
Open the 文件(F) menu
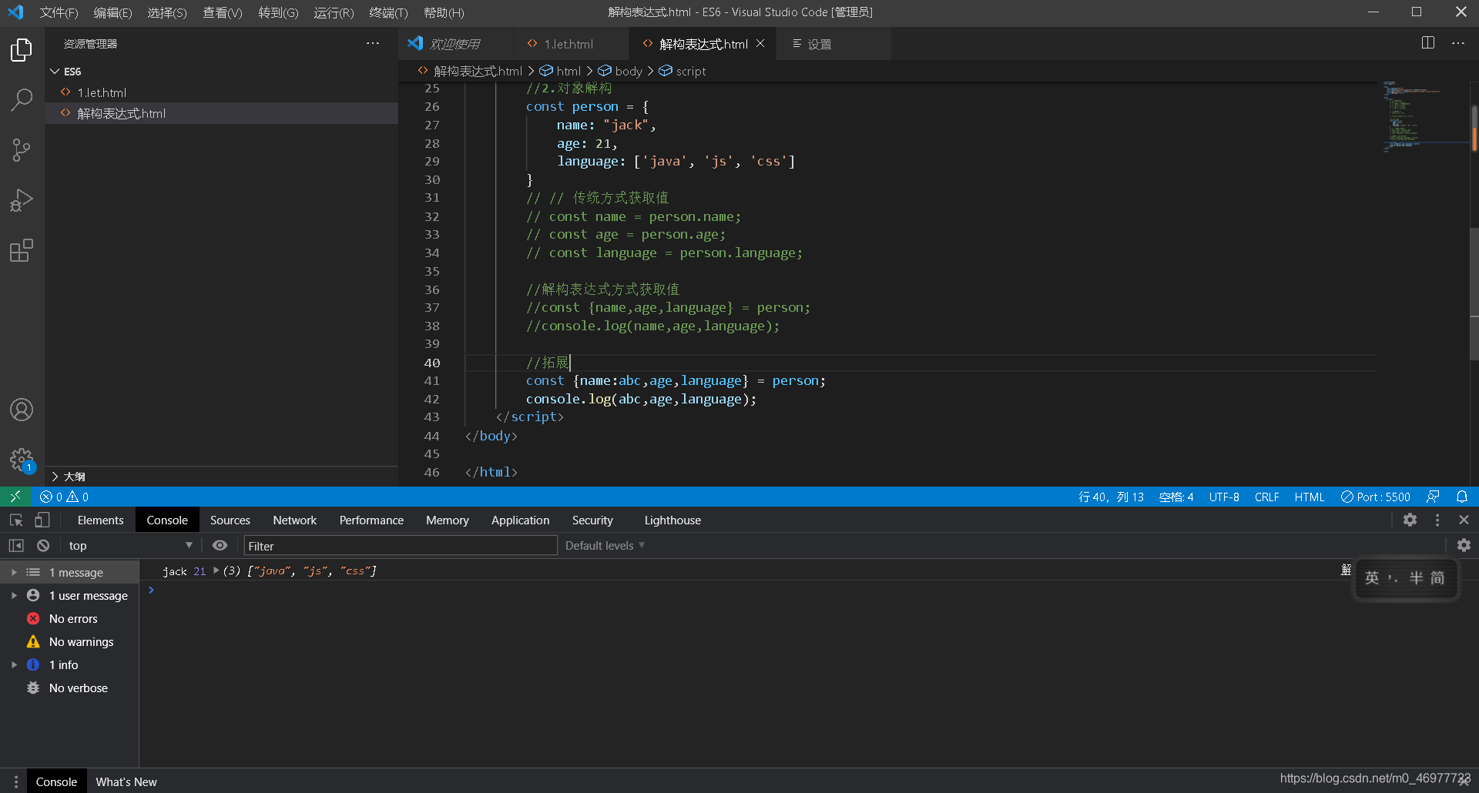[59, 12]
